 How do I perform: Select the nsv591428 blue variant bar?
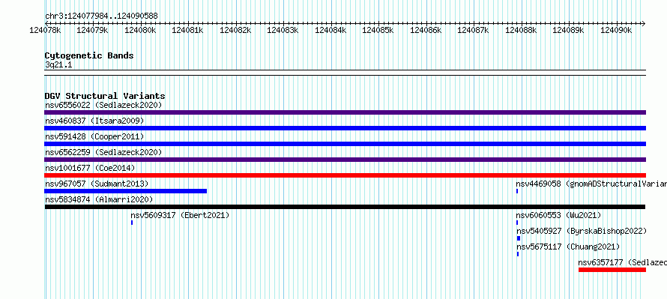click(x=345, y=144)
